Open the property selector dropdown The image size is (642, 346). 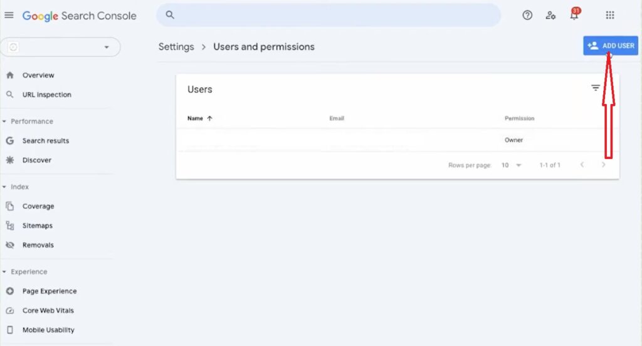[61, 47]
